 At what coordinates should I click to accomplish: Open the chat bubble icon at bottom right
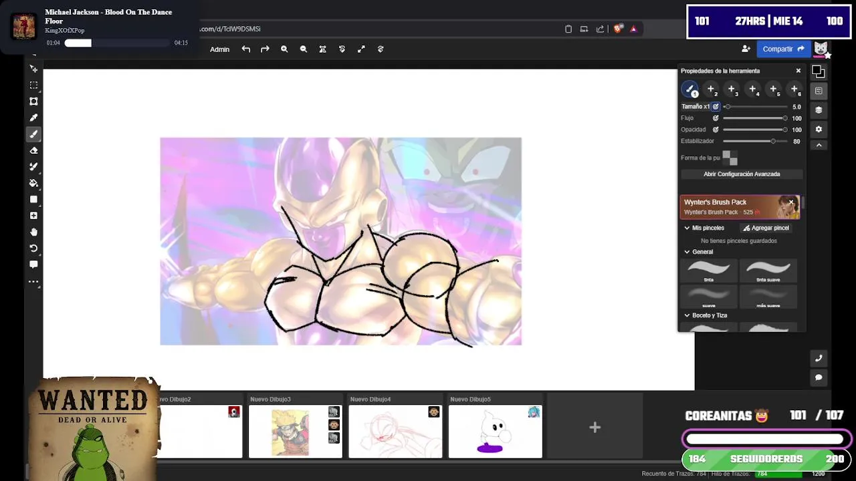(x=819, y=377)
